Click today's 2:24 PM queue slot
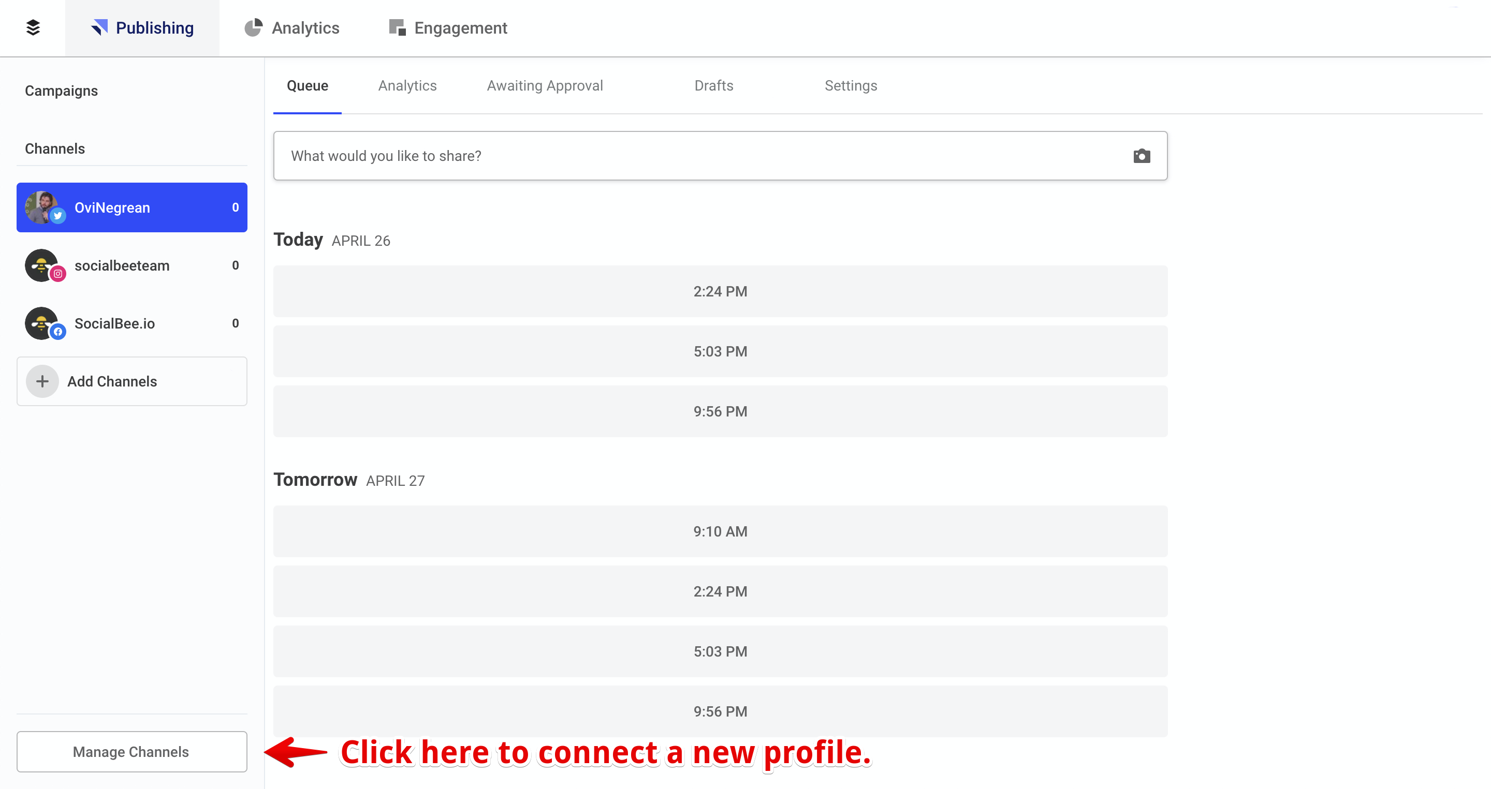Screen dimensions: 1491x789 (x=720, y=291)
